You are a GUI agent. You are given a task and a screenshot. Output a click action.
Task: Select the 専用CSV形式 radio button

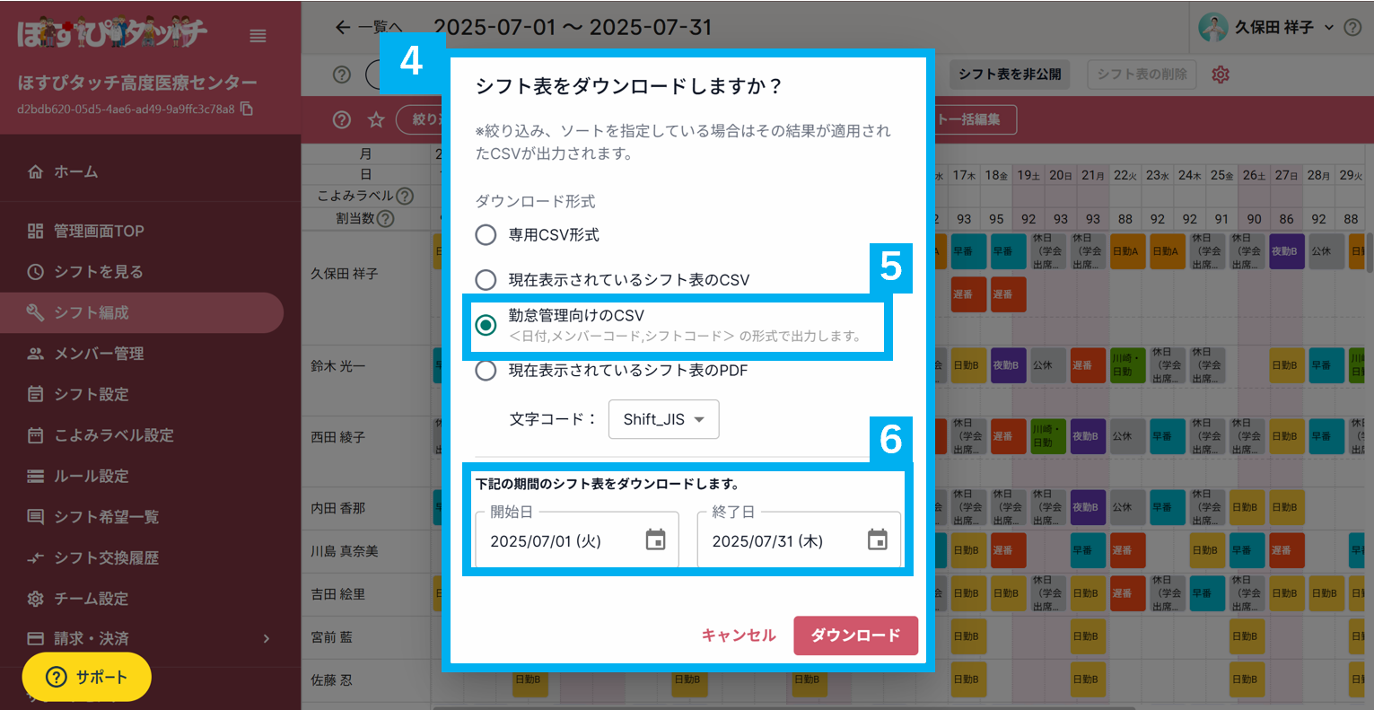(486, 235)
